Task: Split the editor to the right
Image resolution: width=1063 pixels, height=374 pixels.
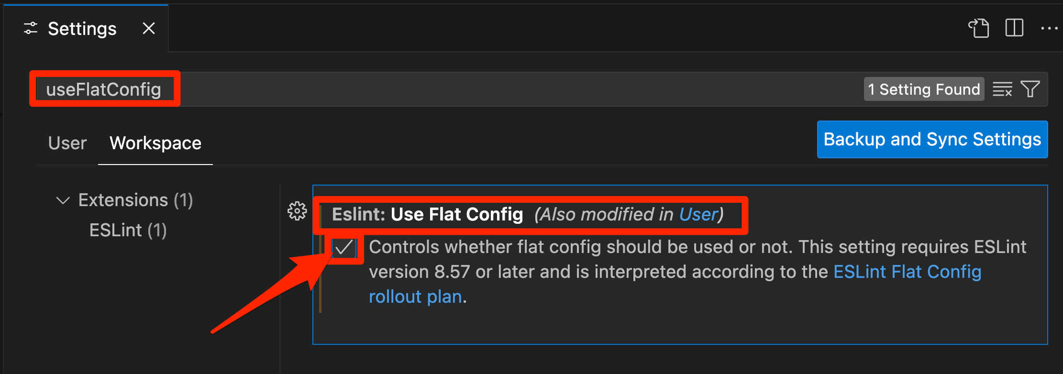Action: coord(1014,28)
